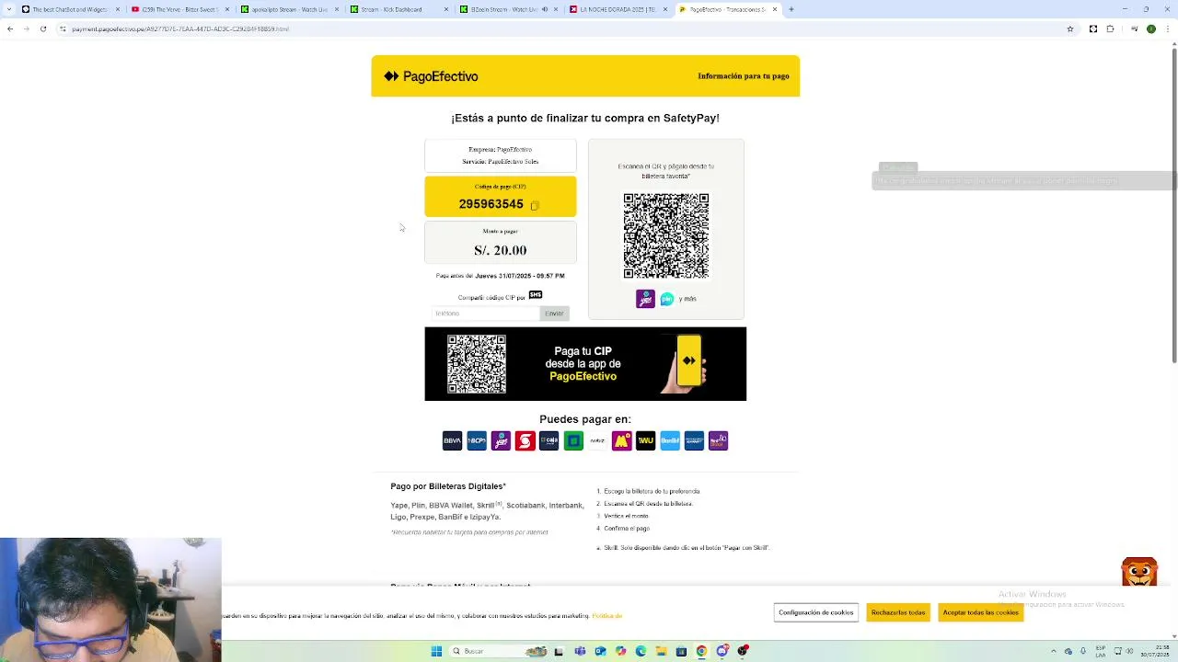Click the Enviar button
The width and height of the screenshot is (1178, 662).
[554, 314]
